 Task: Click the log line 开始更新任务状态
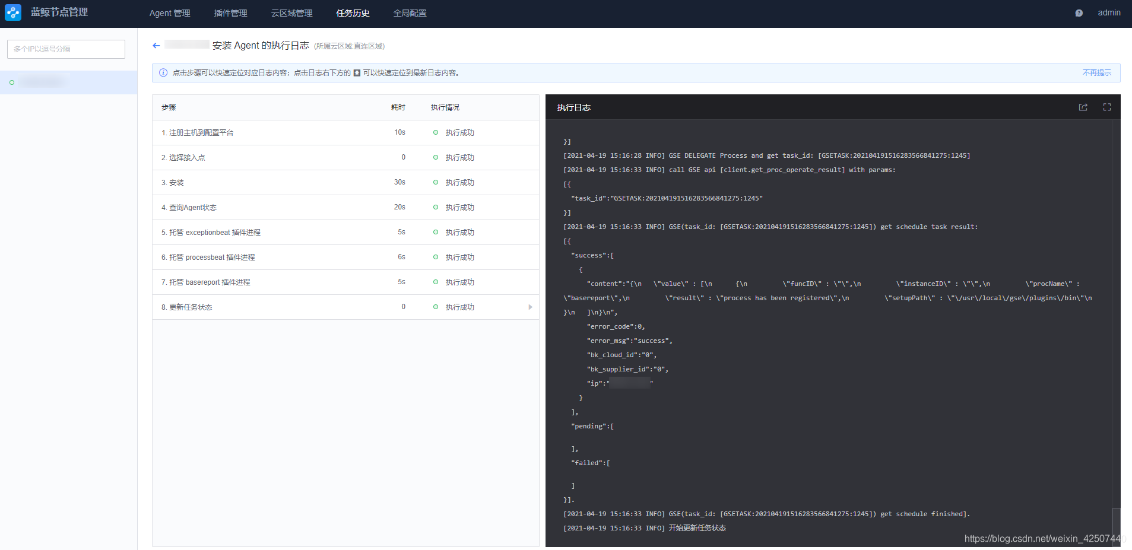[x=645, y=528]
